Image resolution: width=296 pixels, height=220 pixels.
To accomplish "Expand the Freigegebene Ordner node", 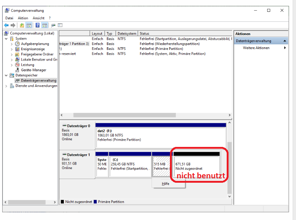I will coord(12,55).
